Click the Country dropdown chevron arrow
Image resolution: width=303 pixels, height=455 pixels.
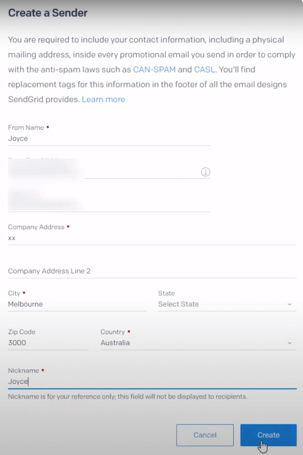(x=290, y=343)
